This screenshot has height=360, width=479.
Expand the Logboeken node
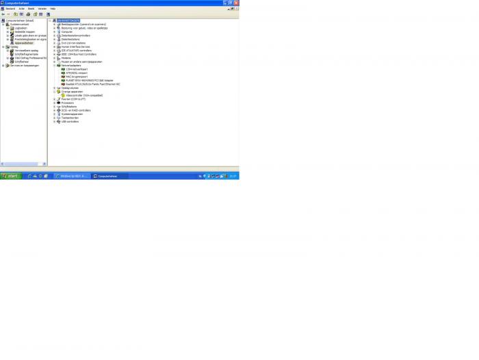click(x=8, y=28)
